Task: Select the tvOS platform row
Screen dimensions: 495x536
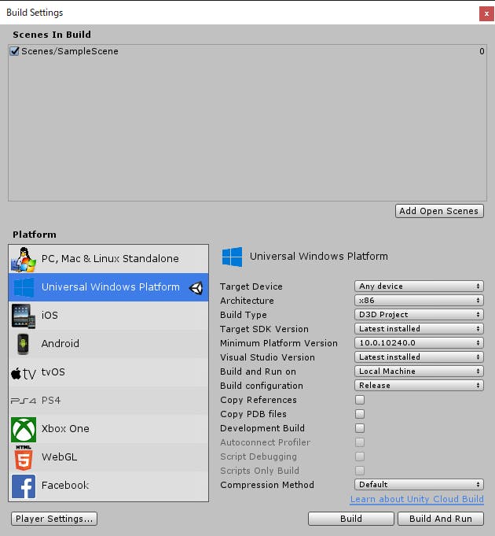Action: tap(108, 372)
